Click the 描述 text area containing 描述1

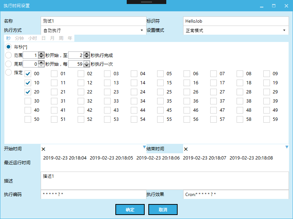pyautogui.click(x=165, y=181)
